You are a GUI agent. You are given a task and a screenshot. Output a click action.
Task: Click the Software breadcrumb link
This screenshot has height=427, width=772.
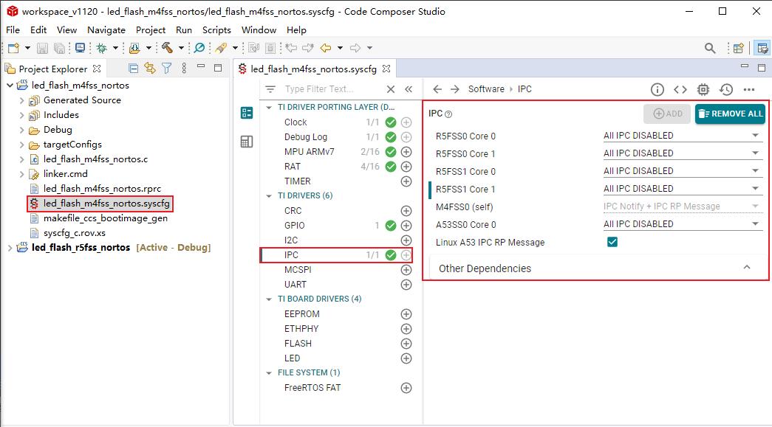point(486,89)
